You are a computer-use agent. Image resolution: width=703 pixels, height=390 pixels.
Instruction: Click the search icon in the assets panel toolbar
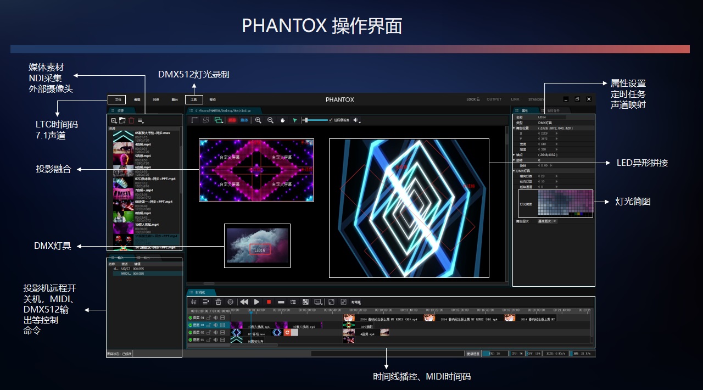coord(114,120)
